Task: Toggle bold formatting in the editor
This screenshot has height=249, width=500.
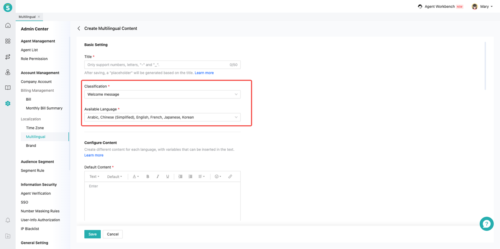Action: [x=148, y=176]
